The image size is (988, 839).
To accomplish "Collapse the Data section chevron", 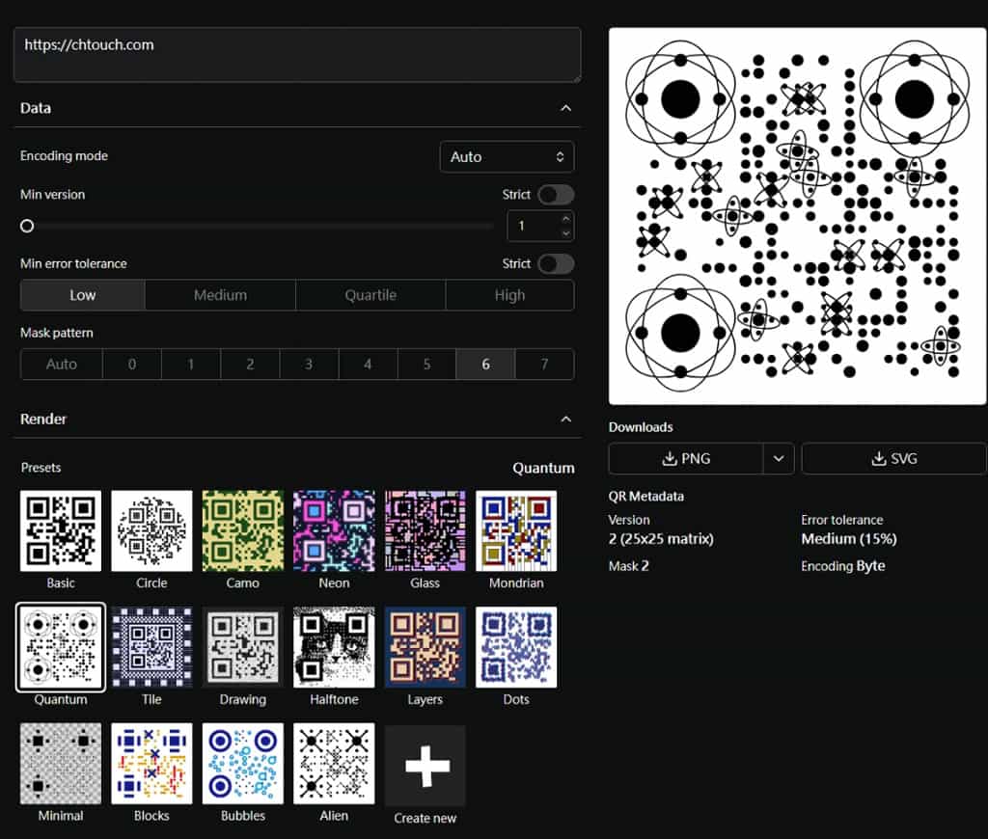I will point(565,108).
